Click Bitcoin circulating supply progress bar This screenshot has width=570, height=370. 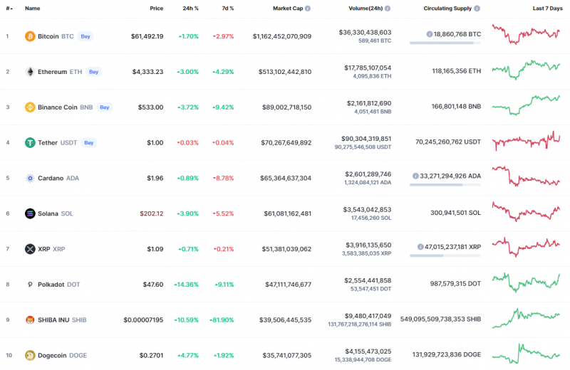point(445,43)
